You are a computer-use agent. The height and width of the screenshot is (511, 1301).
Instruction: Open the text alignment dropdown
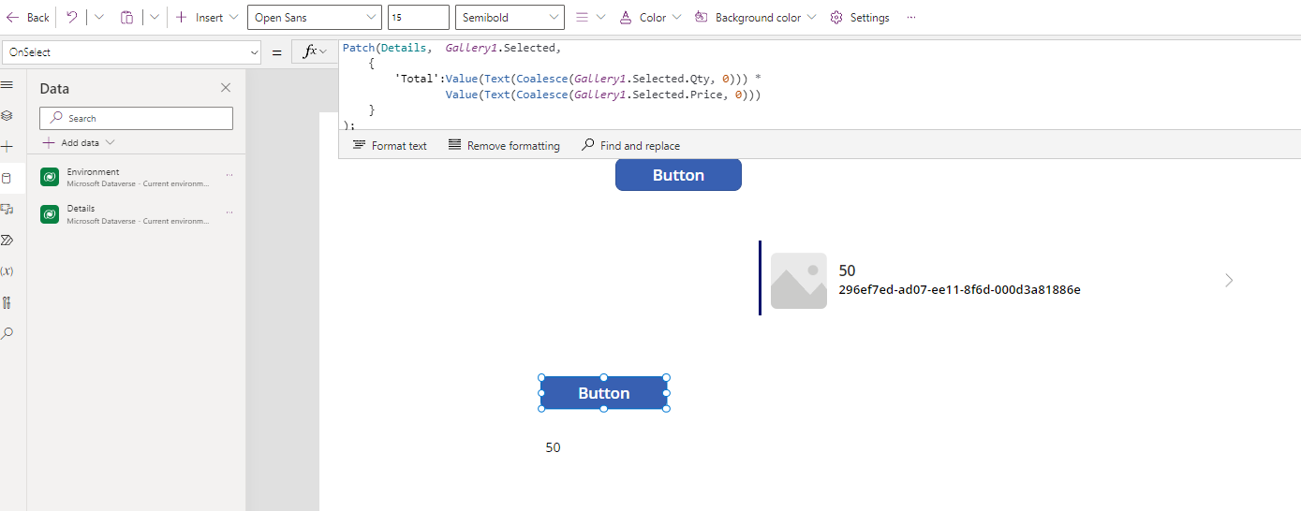(589, 17)
